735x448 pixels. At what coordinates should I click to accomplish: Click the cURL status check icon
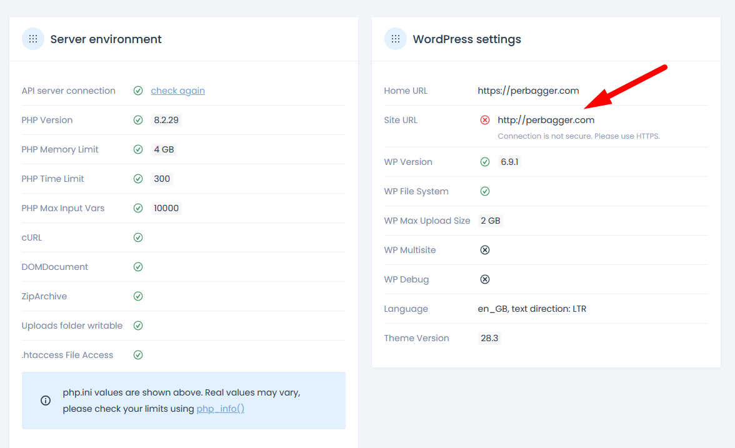tap(138, 237)
